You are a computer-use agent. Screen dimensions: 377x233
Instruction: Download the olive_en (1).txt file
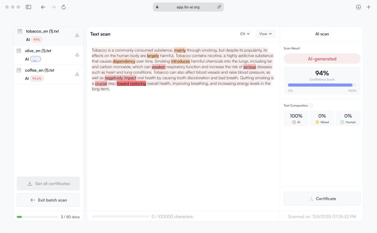(77, 54)
